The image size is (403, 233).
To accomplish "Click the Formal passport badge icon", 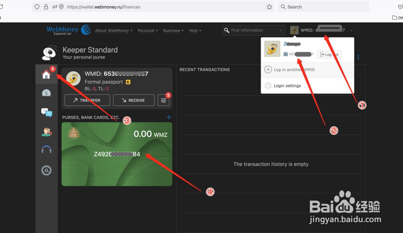I will (128, 82).
